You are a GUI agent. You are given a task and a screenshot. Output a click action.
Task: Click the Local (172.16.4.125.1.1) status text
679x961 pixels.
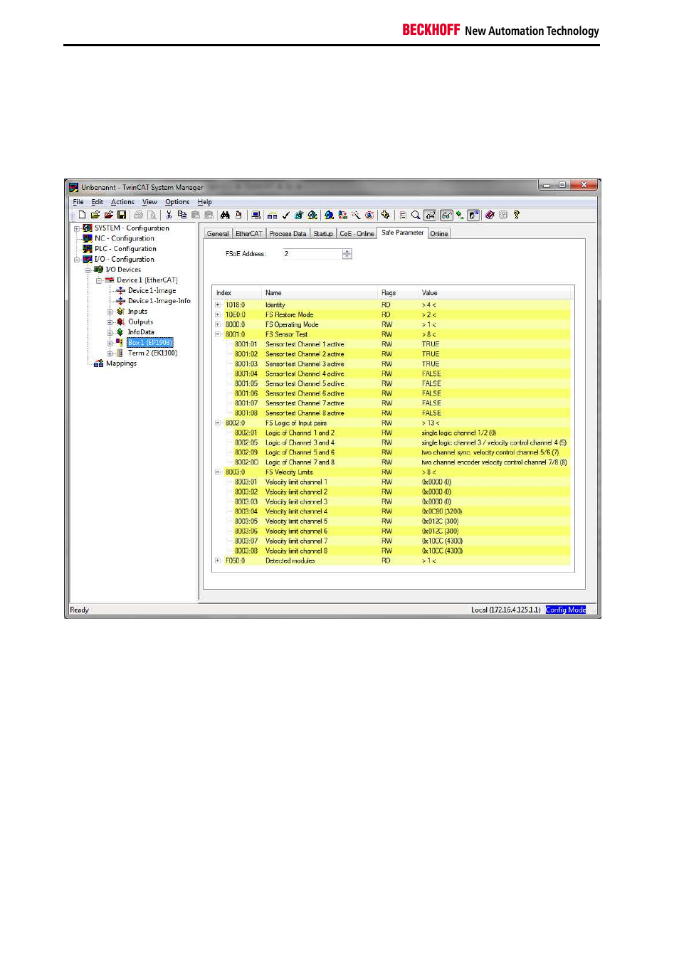506,610
